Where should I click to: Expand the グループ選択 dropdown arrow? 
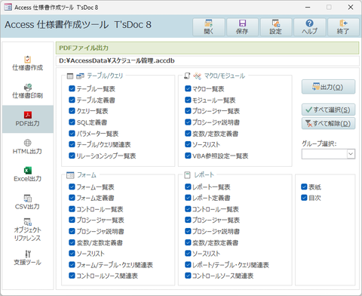click(351, 154)
